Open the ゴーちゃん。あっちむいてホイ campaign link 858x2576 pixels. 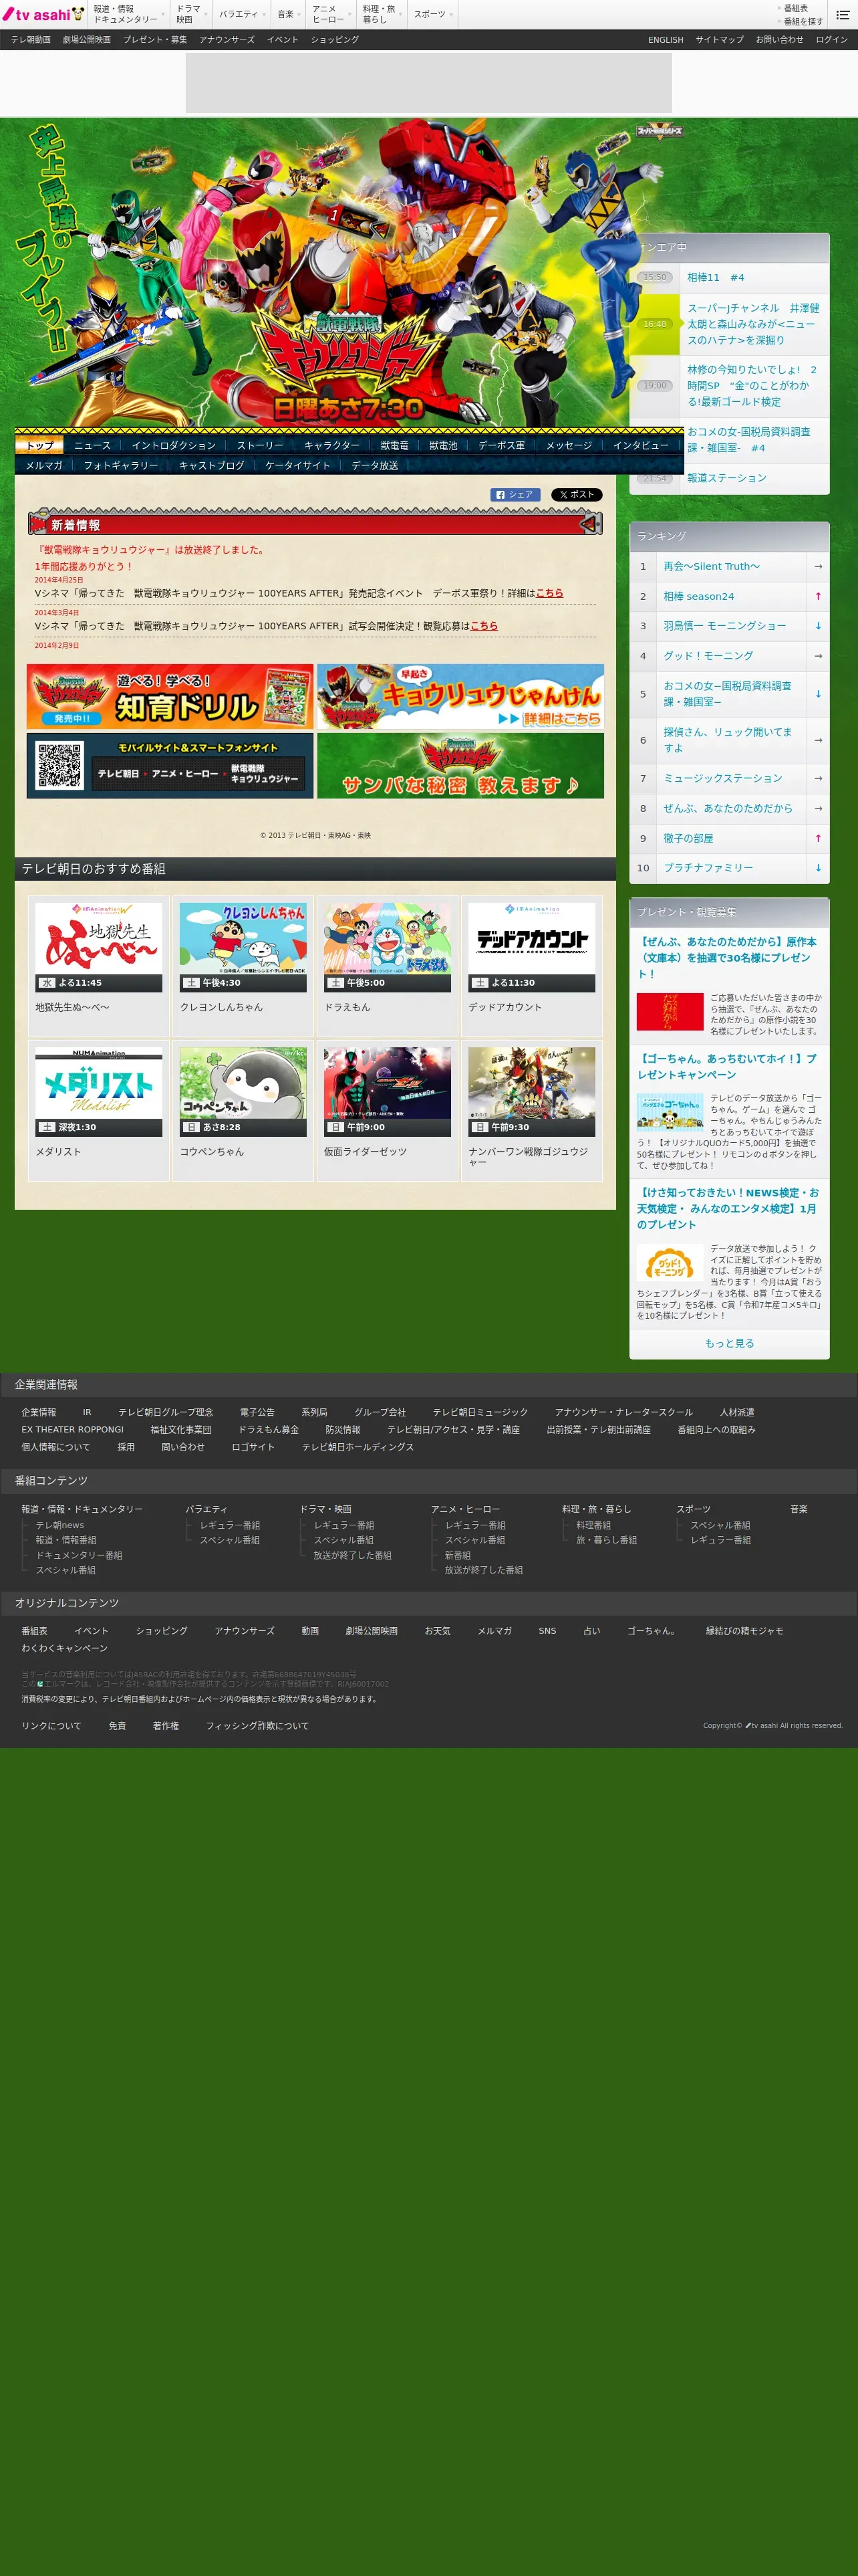(727, 1066)
